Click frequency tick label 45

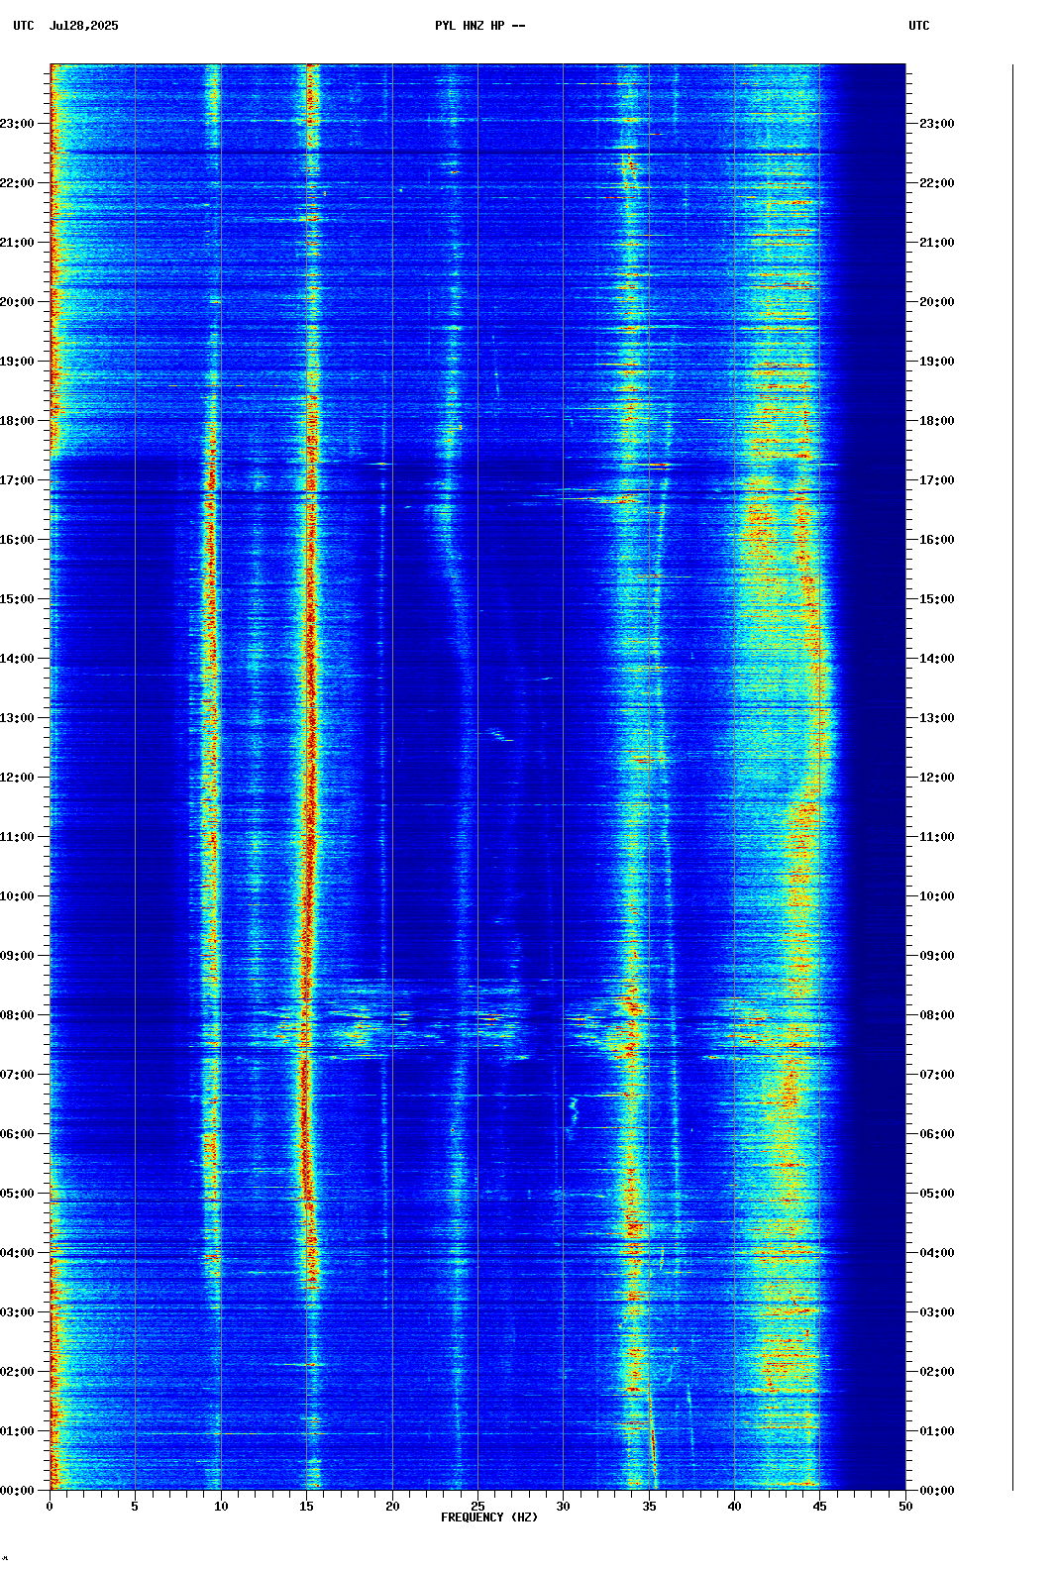pos(820,1507)
